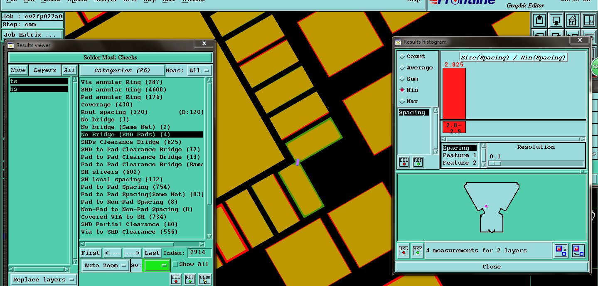Go to next result with ---> button
The width and height of the screenshot is (598, 286).
click(x=132, y=253)
